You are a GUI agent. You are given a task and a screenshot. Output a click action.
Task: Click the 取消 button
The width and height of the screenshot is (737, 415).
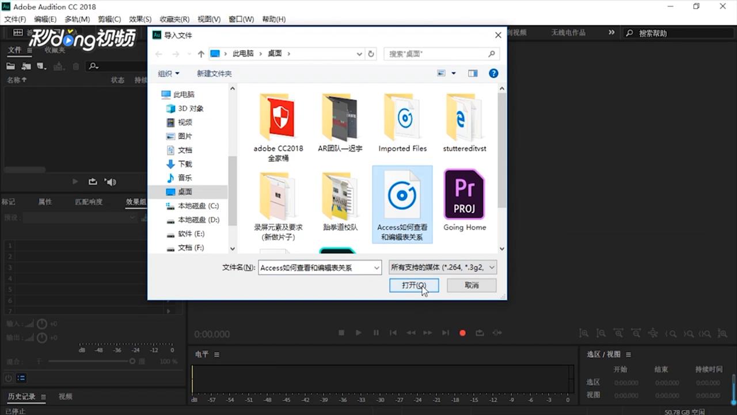pyautogui.click(x=472, y=285)
